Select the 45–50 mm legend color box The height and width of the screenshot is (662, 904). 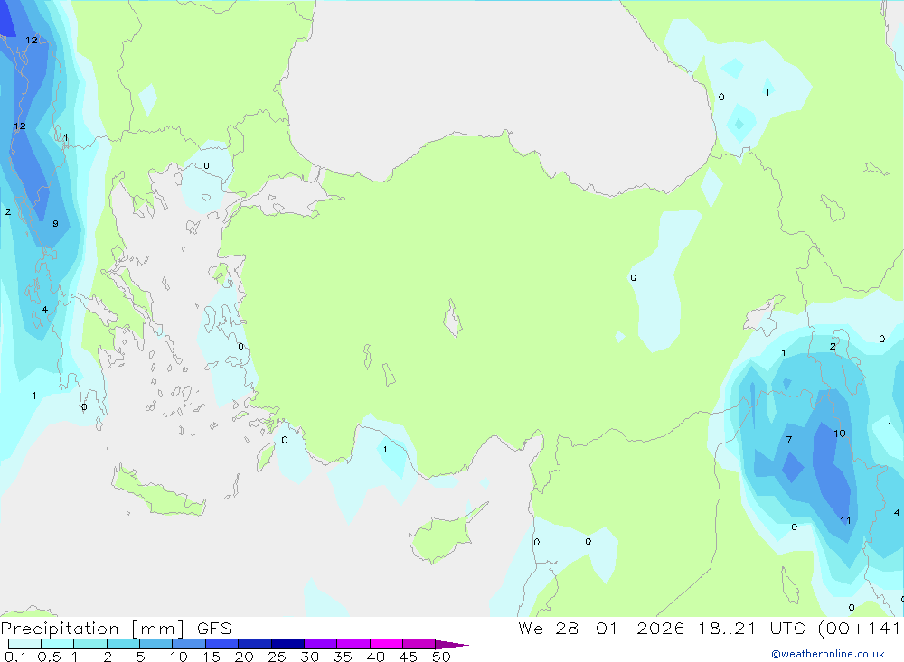(419, 644)
